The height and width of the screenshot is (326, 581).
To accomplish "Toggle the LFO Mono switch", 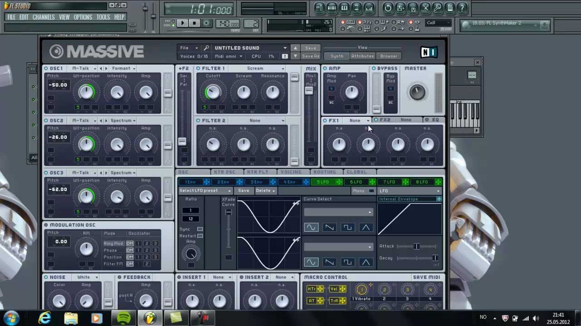I will [x=371, y=191].
